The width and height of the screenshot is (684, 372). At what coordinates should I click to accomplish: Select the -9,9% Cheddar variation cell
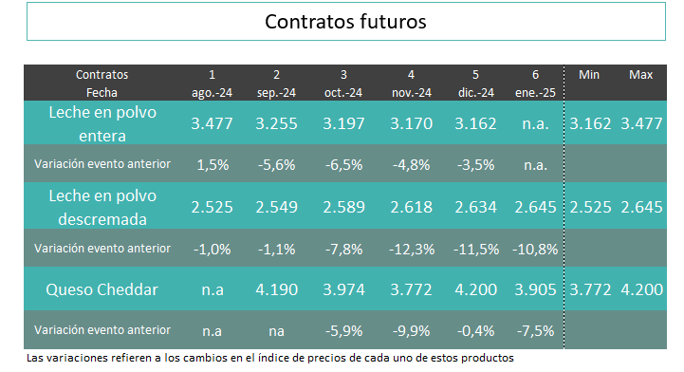(412, 331)
